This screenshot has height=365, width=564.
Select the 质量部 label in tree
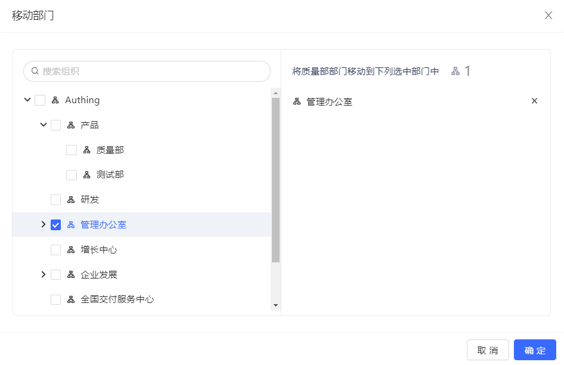point(110,150)
